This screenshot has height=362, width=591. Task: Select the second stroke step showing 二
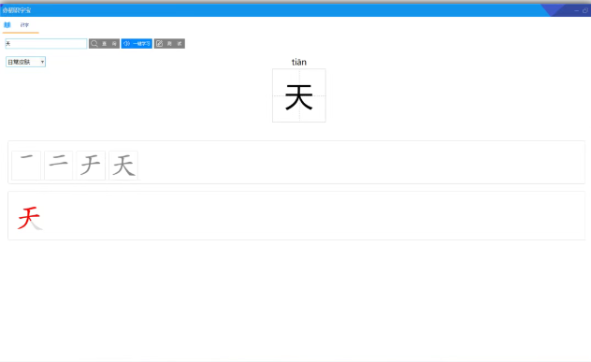(x=58, y=166)
